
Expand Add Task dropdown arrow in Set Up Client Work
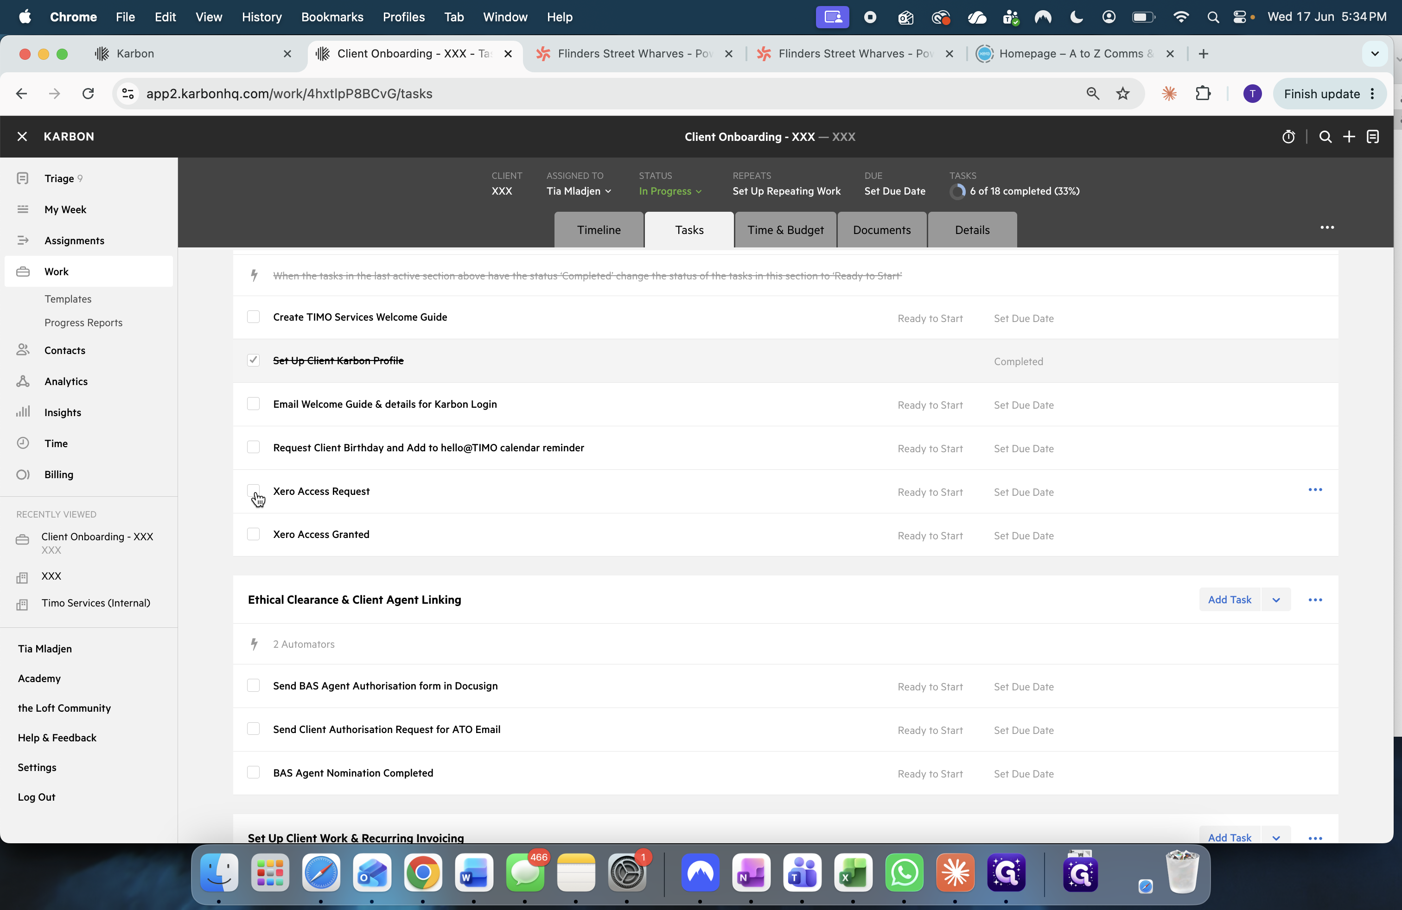click(x=1276, y=838)
